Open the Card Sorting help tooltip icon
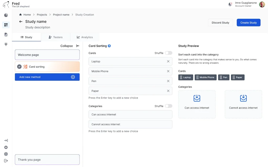 click(109, 46)
